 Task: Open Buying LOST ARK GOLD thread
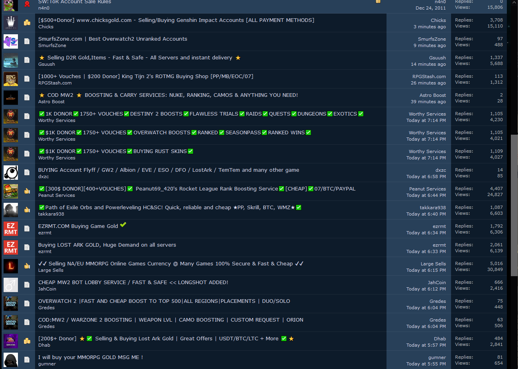(107, 245)
